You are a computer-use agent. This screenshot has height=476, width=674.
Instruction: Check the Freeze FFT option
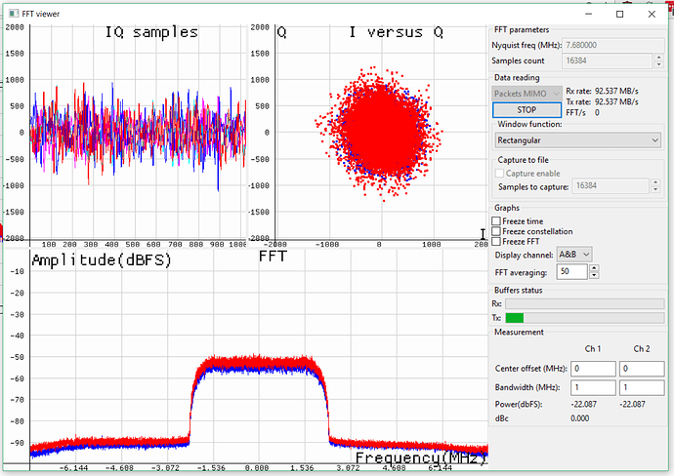point(497,241)
